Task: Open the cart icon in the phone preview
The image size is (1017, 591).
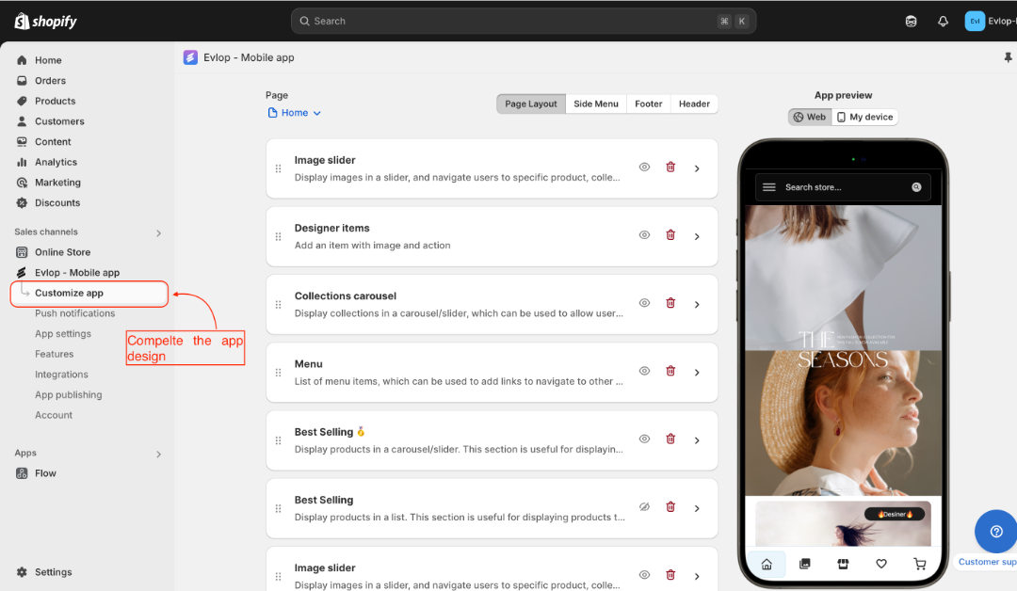Action: pyautogui.click(x=919, y=563)
